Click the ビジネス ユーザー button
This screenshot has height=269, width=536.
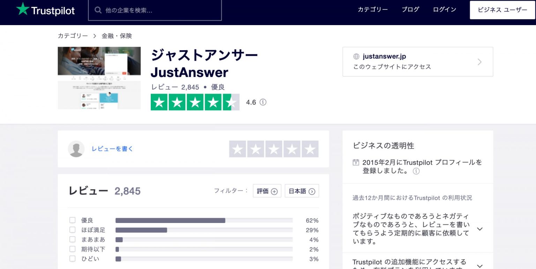(502, 10)
